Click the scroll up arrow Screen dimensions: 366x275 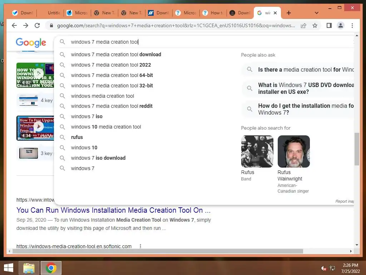point(357,35)
